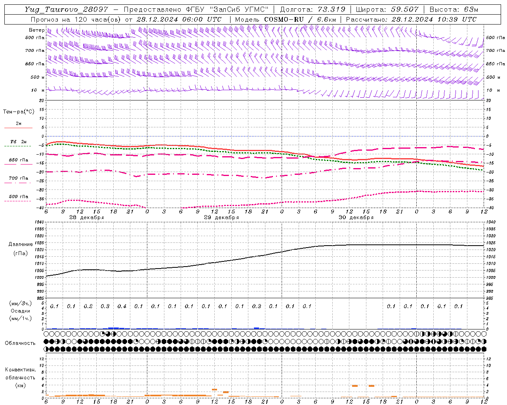
Task: Click the station title Yug_Taurovo_28097
Action: click(66, 9)
